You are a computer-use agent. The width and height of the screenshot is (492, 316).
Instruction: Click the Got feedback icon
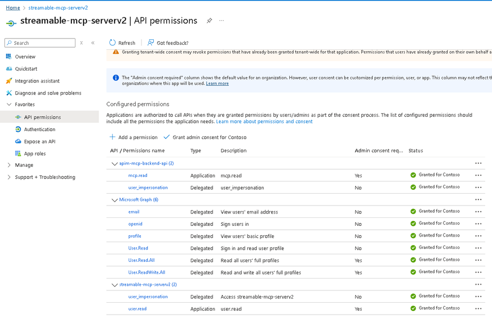pyautogui.click(x=151, y=43)
